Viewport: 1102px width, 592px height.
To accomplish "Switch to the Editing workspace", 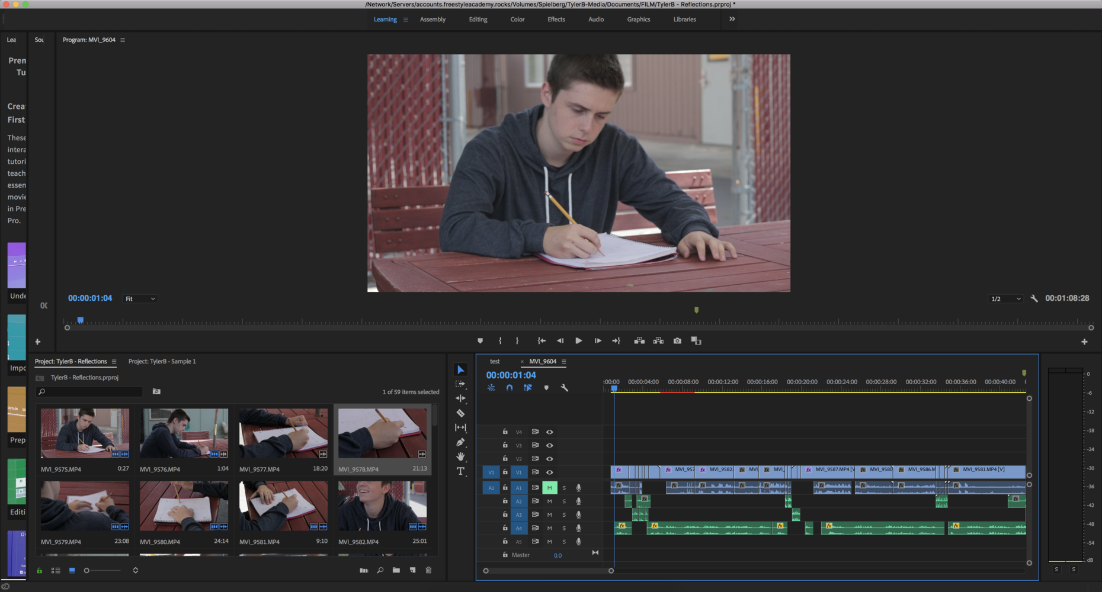I will [478, 20].
